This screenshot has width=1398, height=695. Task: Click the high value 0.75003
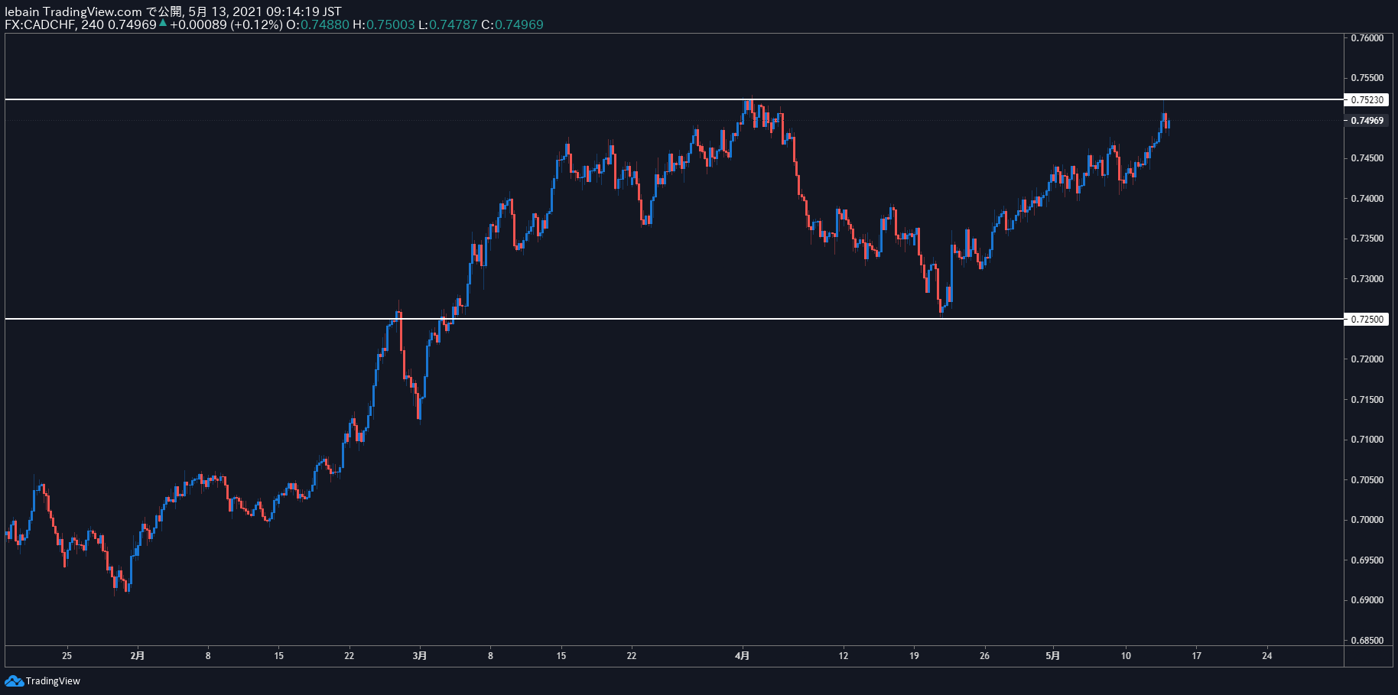[x=390, y=24]
